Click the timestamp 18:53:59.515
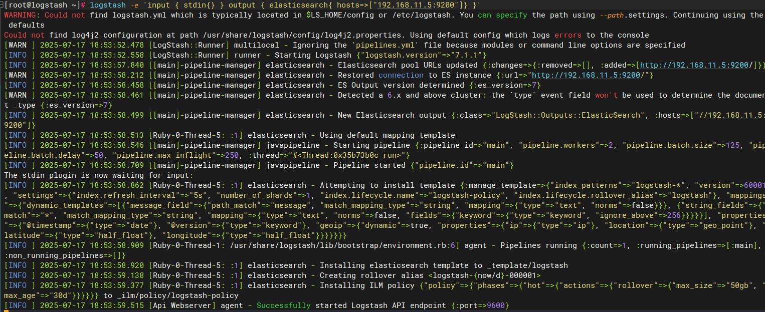This screenshot has height=312, width=765. tap(117, 305)
